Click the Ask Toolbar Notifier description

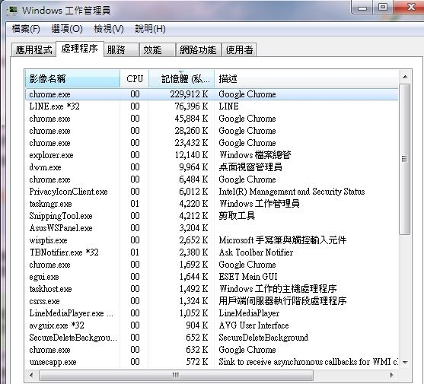click(256, 252)
